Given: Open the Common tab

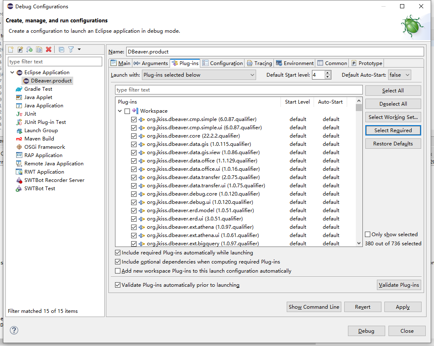Looking at the screenshot, I should point(332,63).
